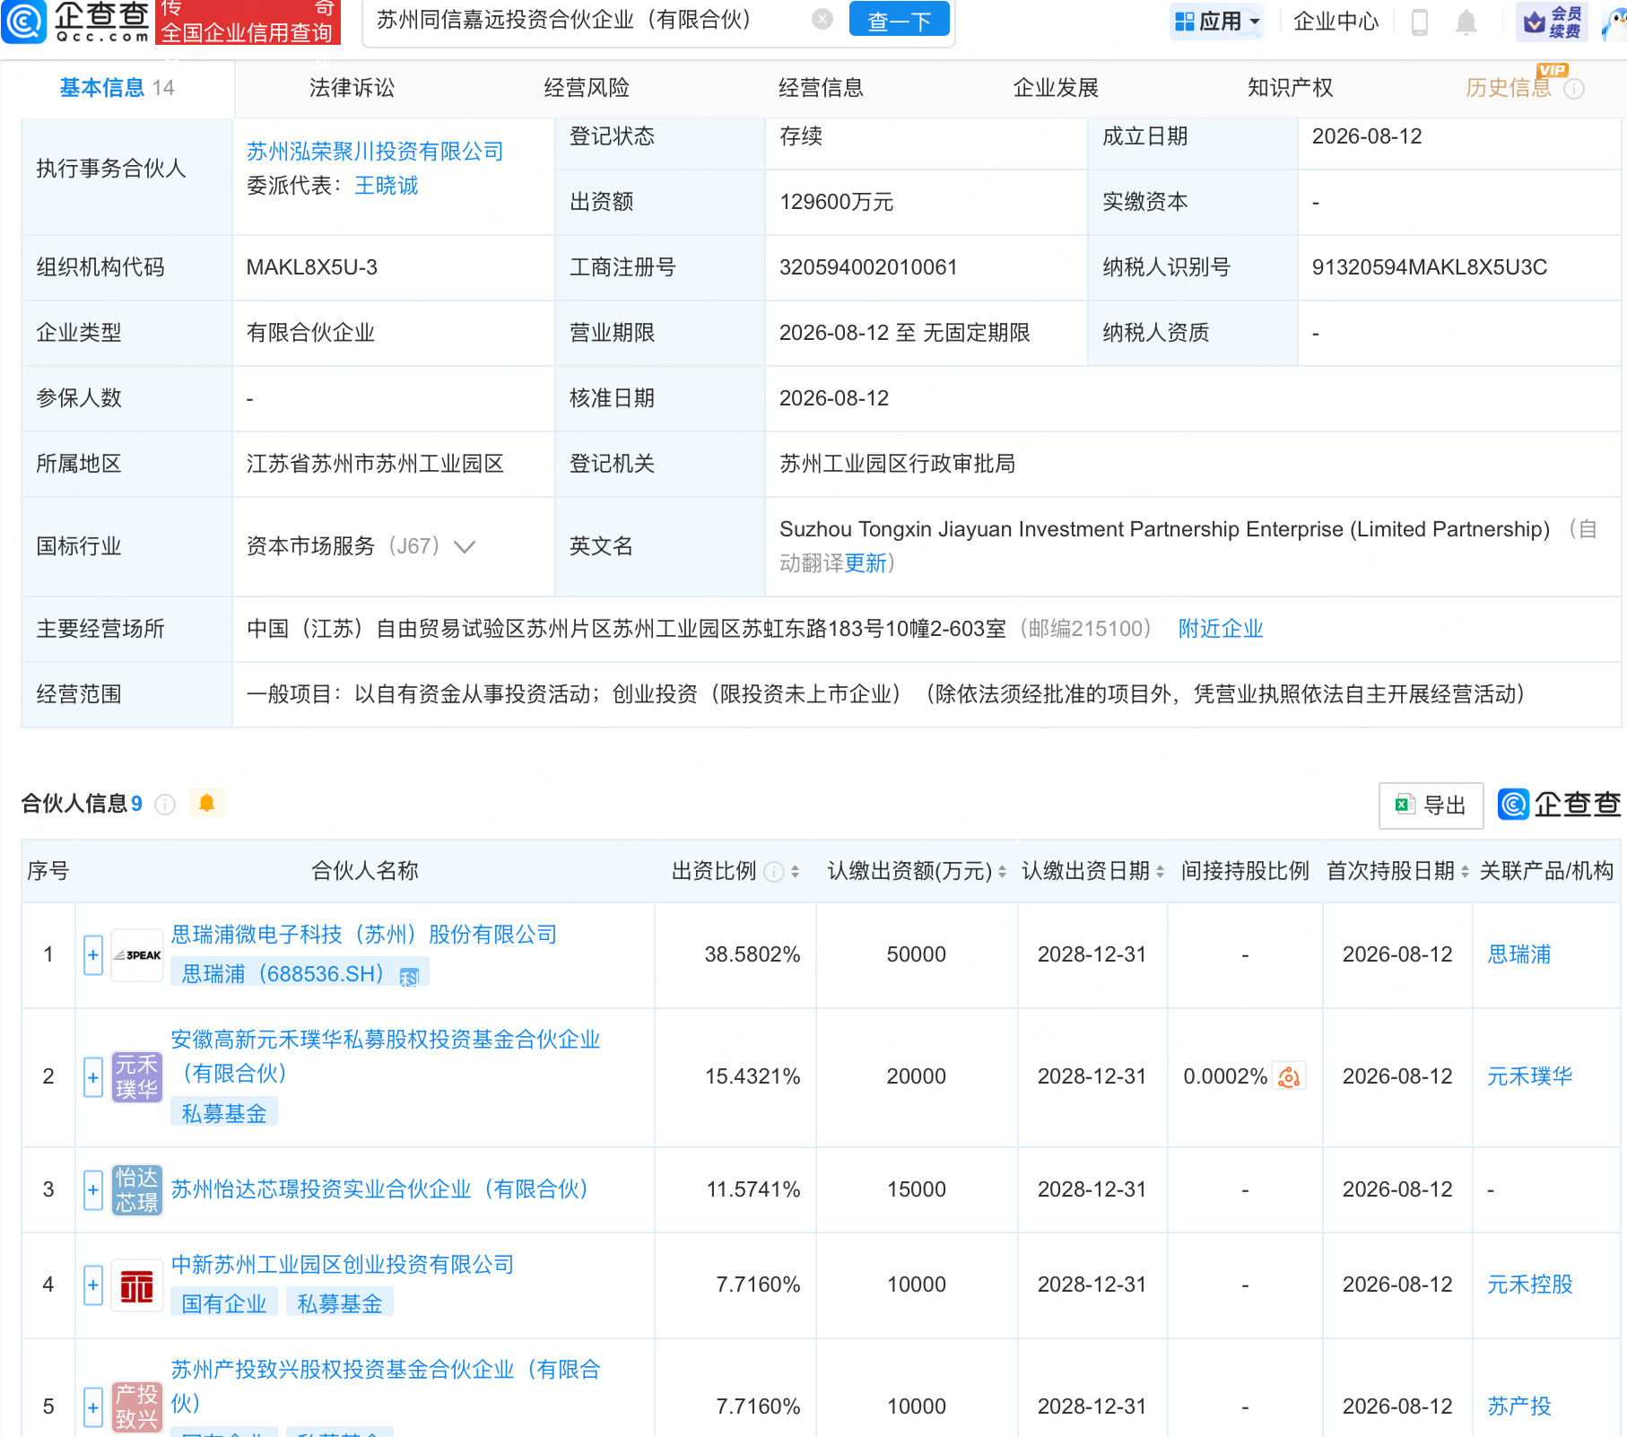Sort table by 首次持股日期 column
Viewport: 1627px width, 1437px height.
coord(1465,871)
